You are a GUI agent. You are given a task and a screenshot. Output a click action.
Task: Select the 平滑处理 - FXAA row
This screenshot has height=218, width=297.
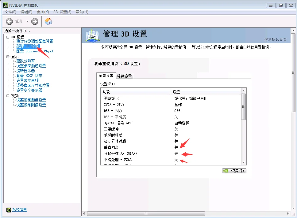tap(171, 160)
